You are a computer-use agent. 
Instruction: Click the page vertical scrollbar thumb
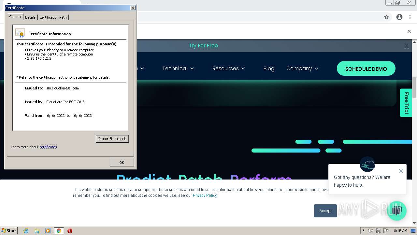click(x=414, y=88)
